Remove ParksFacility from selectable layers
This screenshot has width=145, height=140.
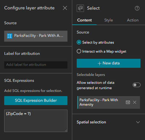[x=134, y=102]
